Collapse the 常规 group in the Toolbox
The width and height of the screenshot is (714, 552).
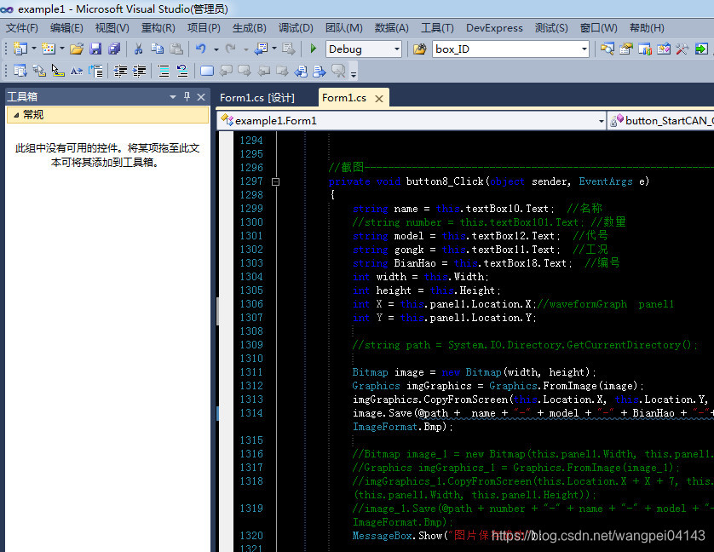16,115
